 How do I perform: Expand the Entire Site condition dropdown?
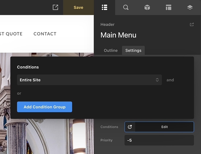[89, 80]
